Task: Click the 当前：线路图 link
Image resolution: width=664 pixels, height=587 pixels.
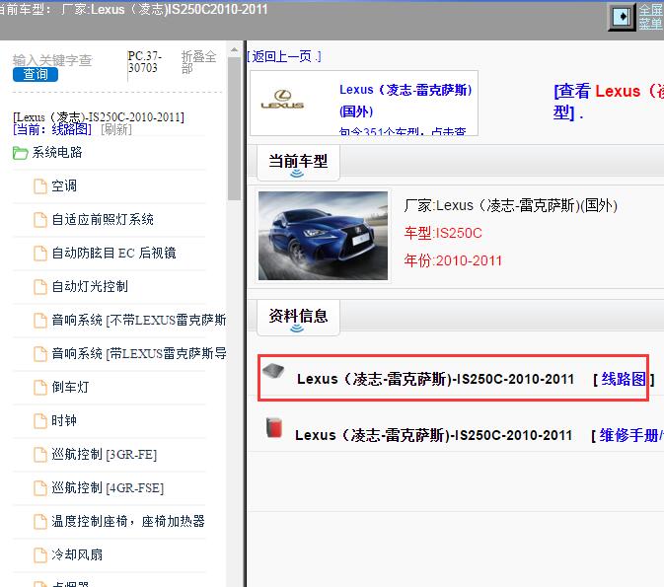Action: (x=52, y=129)
